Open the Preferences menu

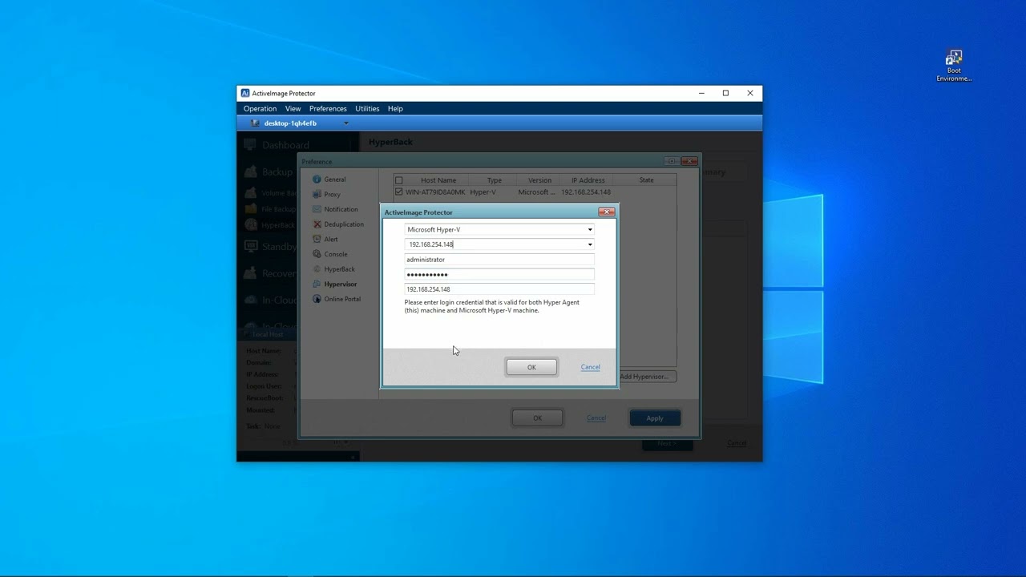click(x=328, y=108)
